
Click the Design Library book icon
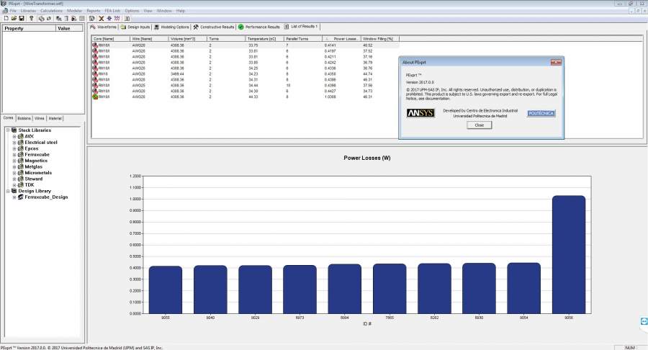click(x=14, y=191)
